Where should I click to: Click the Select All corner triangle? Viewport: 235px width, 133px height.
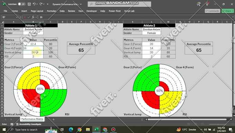tap(2, 22)
